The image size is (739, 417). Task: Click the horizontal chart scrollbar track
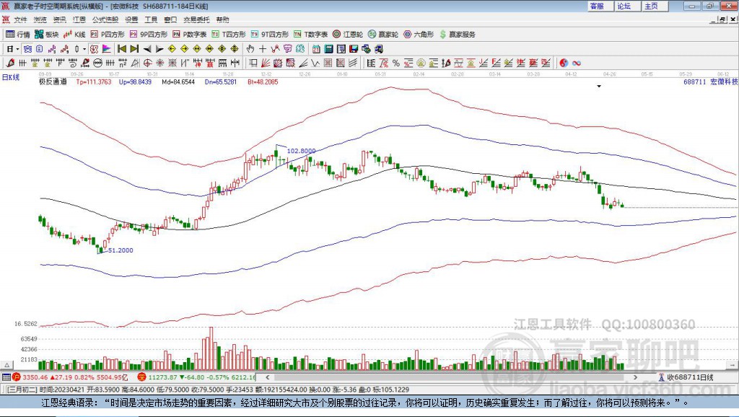click(451, 377)
